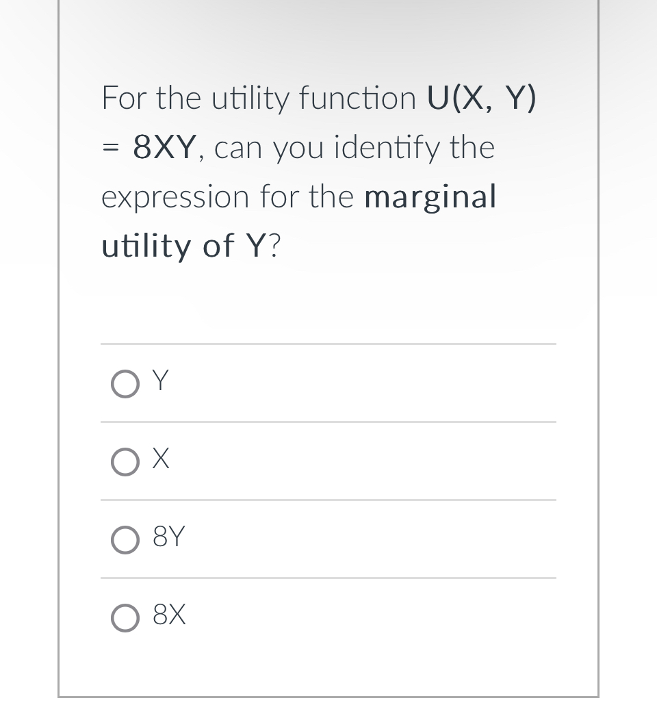Click the answer option labeled Y
Image resolution: width=657 pixels, height=718 pixels.
coord(159,381)
